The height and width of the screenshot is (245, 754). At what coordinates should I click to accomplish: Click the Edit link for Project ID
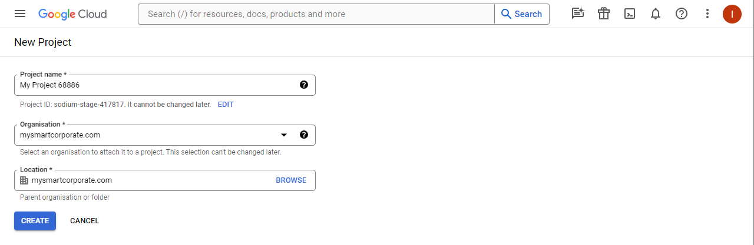[226, 105]
